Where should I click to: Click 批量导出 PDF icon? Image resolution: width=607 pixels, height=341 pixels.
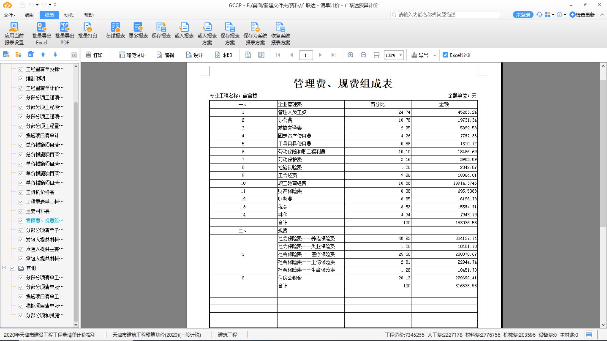coord(64,33)
